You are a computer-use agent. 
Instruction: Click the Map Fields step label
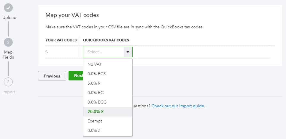point(8,54)
